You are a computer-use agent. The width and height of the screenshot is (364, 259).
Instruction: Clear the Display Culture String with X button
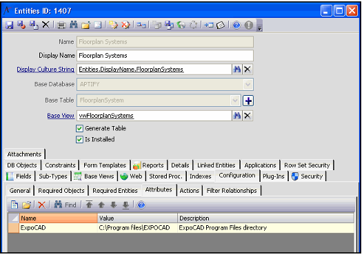(247, 69)
